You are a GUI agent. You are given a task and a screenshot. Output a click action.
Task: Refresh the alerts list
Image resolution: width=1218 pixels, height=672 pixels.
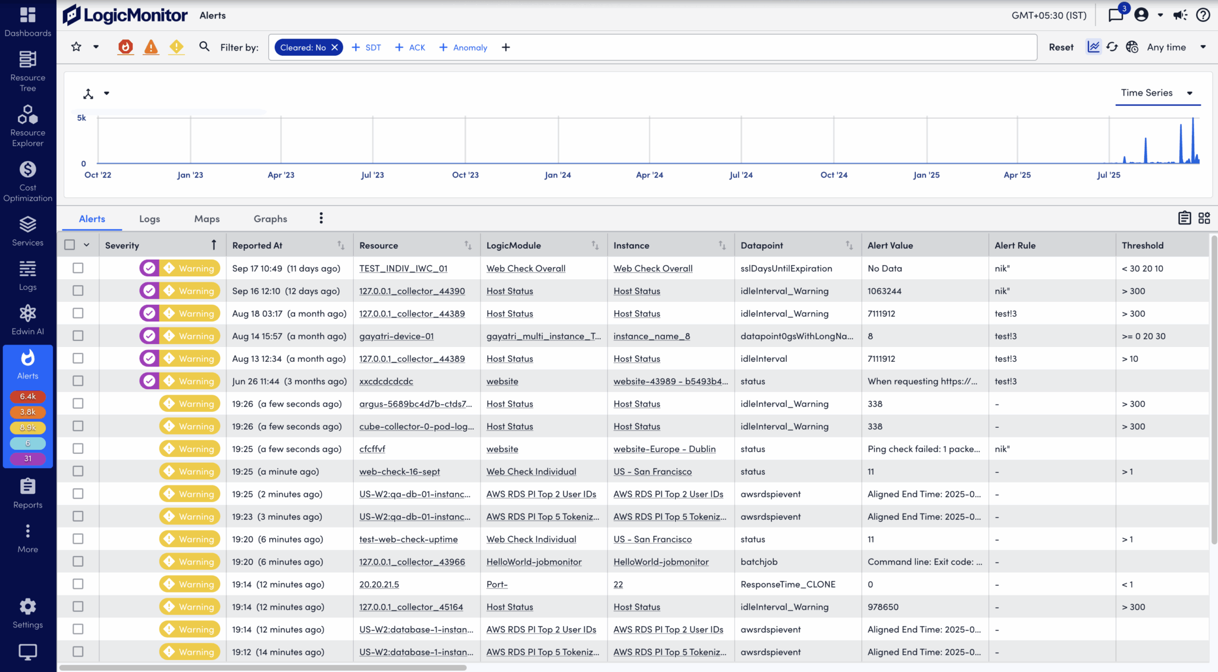(x=1113, y=46)
